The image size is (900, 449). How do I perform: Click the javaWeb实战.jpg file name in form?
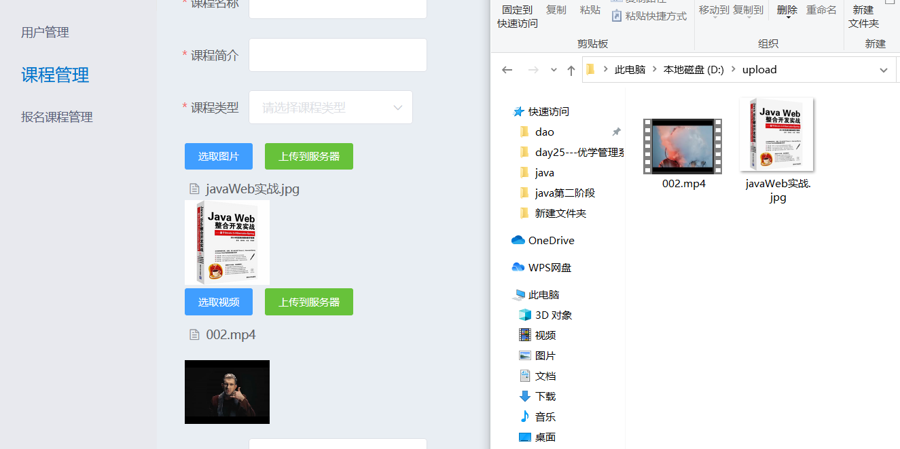[x=253, y=189]
